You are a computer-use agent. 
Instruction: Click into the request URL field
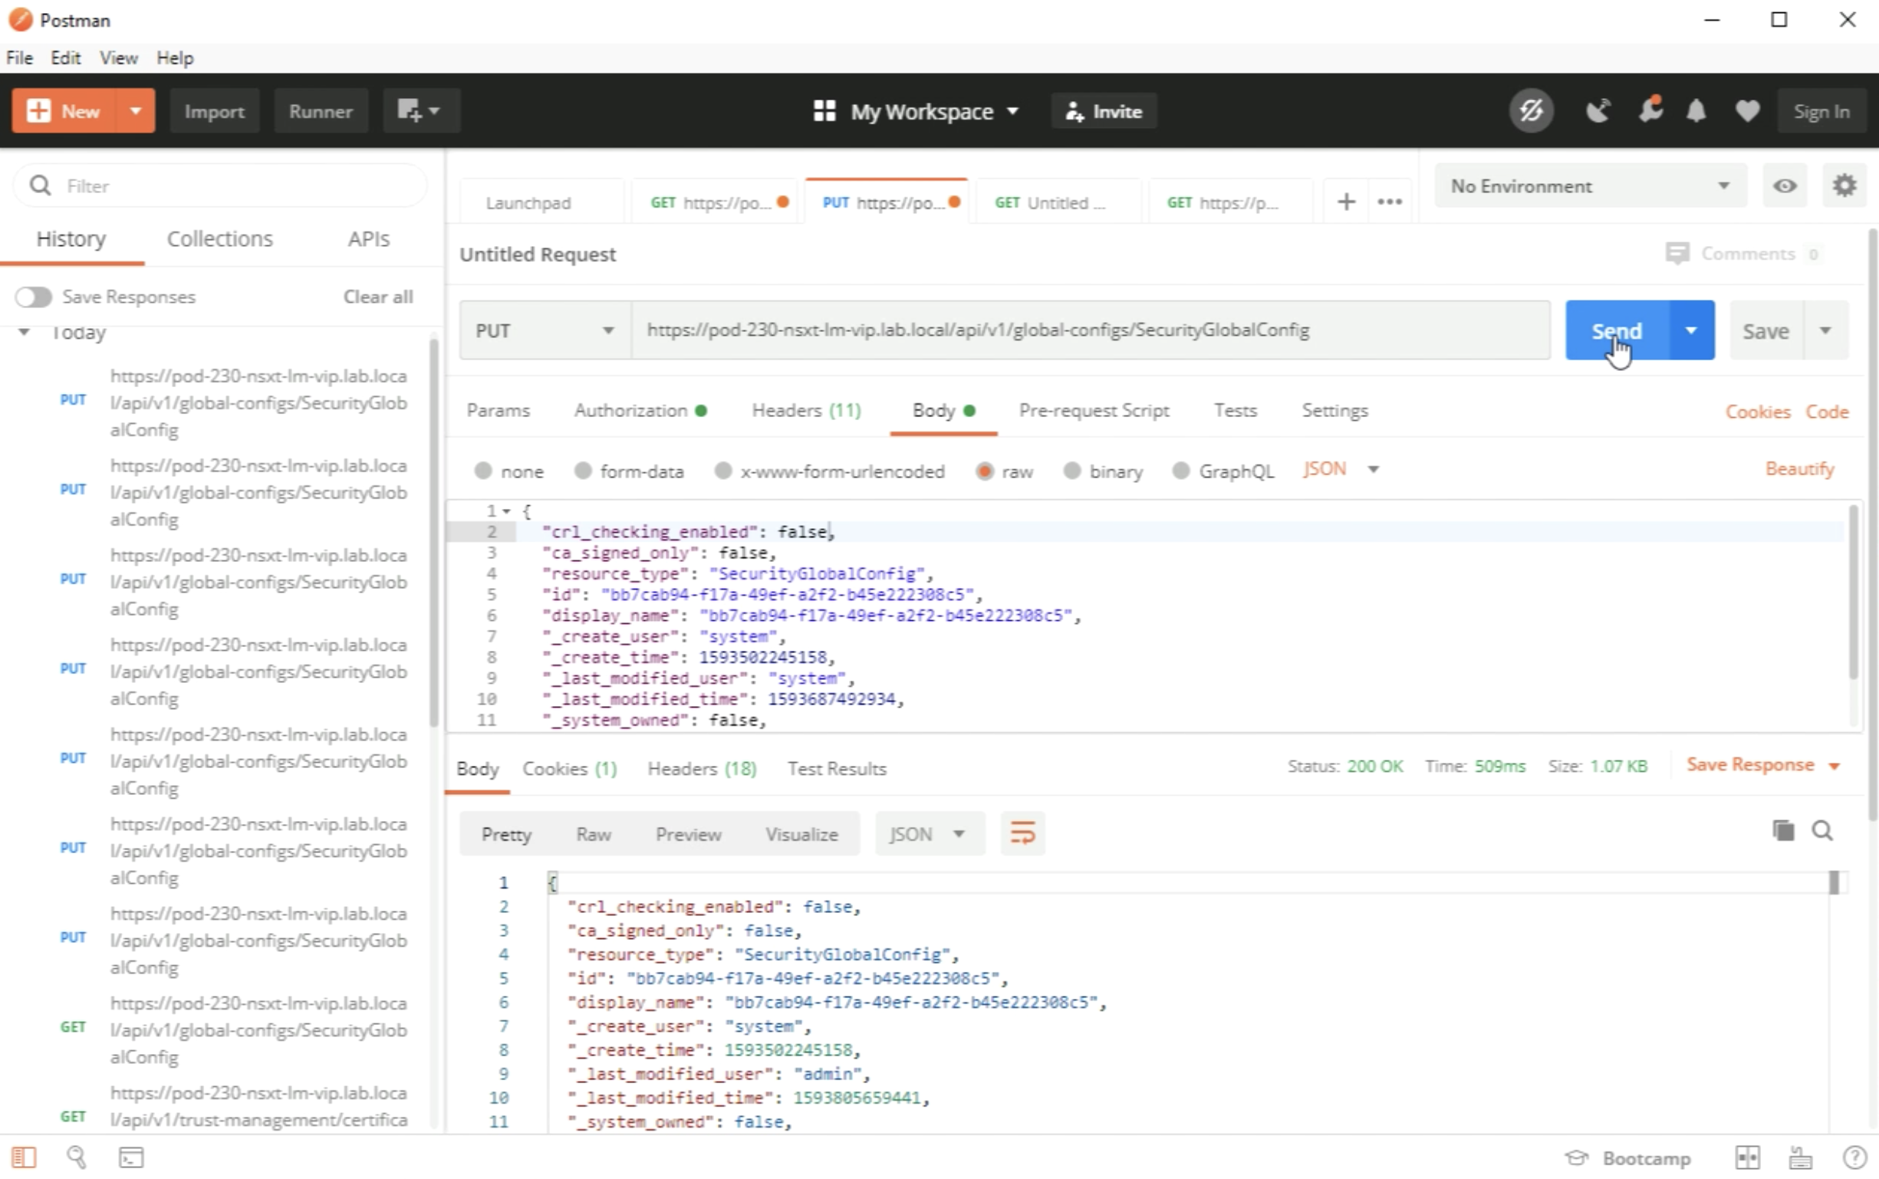tap(1089, 330)
